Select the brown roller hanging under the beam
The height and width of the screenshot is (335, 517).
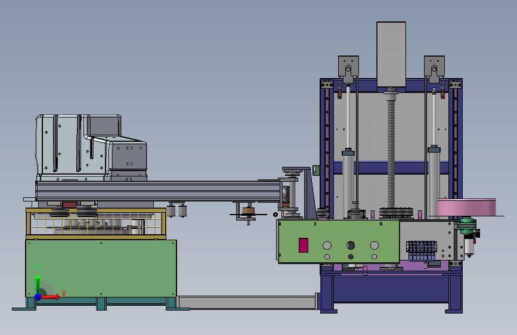tap(248, 211)
